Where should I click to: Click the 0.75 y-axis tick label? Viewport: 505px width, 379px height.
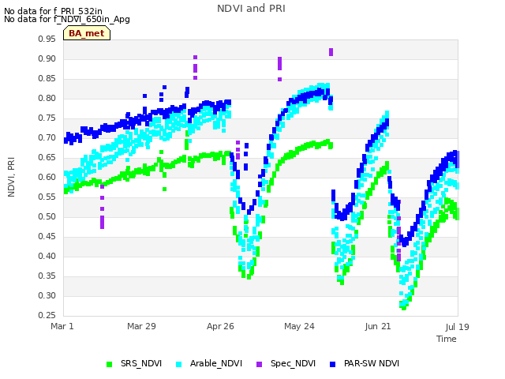[47, 118]
